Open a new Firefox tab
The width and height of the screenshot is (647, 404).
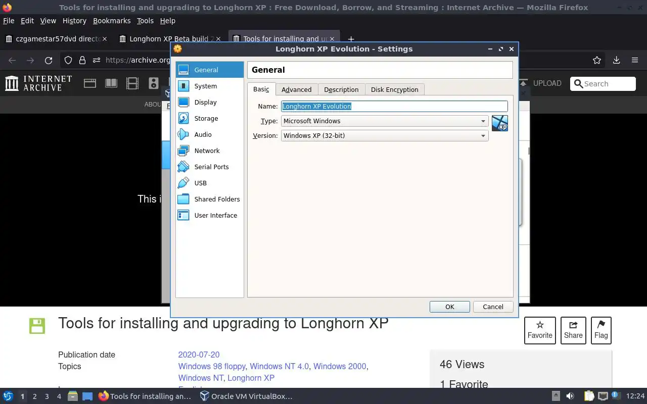tap(351, 39)
